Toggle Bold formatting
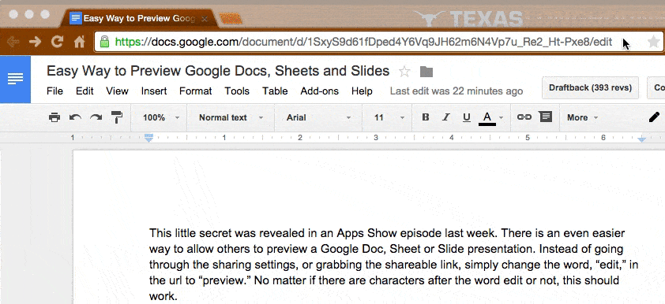 tap(426, 117)
